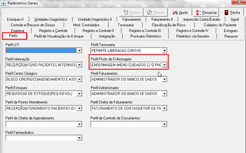This screenshot has width=246, height=153.
Task: Click the Parâmetros Gerais window icon
Action: point(4,3)
